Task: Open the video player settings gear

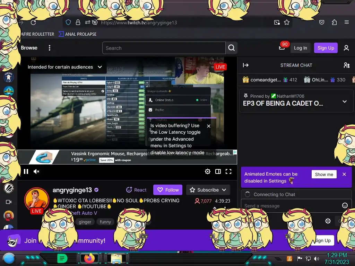Action: 207,171
